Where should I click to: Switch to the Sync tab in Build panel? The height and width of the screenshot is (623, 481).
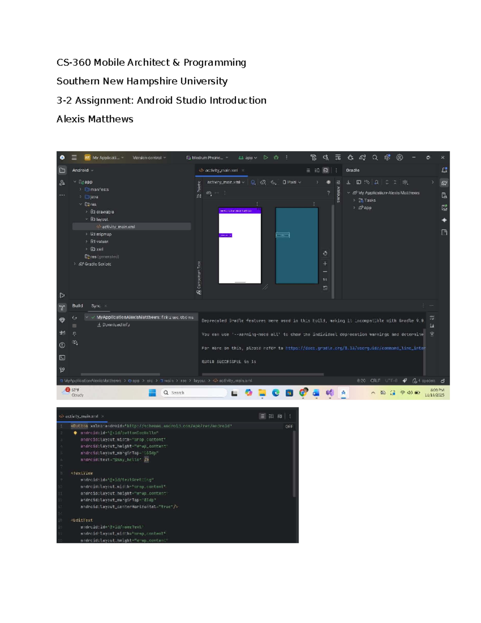pyautogui.click(x=96, y=306)
